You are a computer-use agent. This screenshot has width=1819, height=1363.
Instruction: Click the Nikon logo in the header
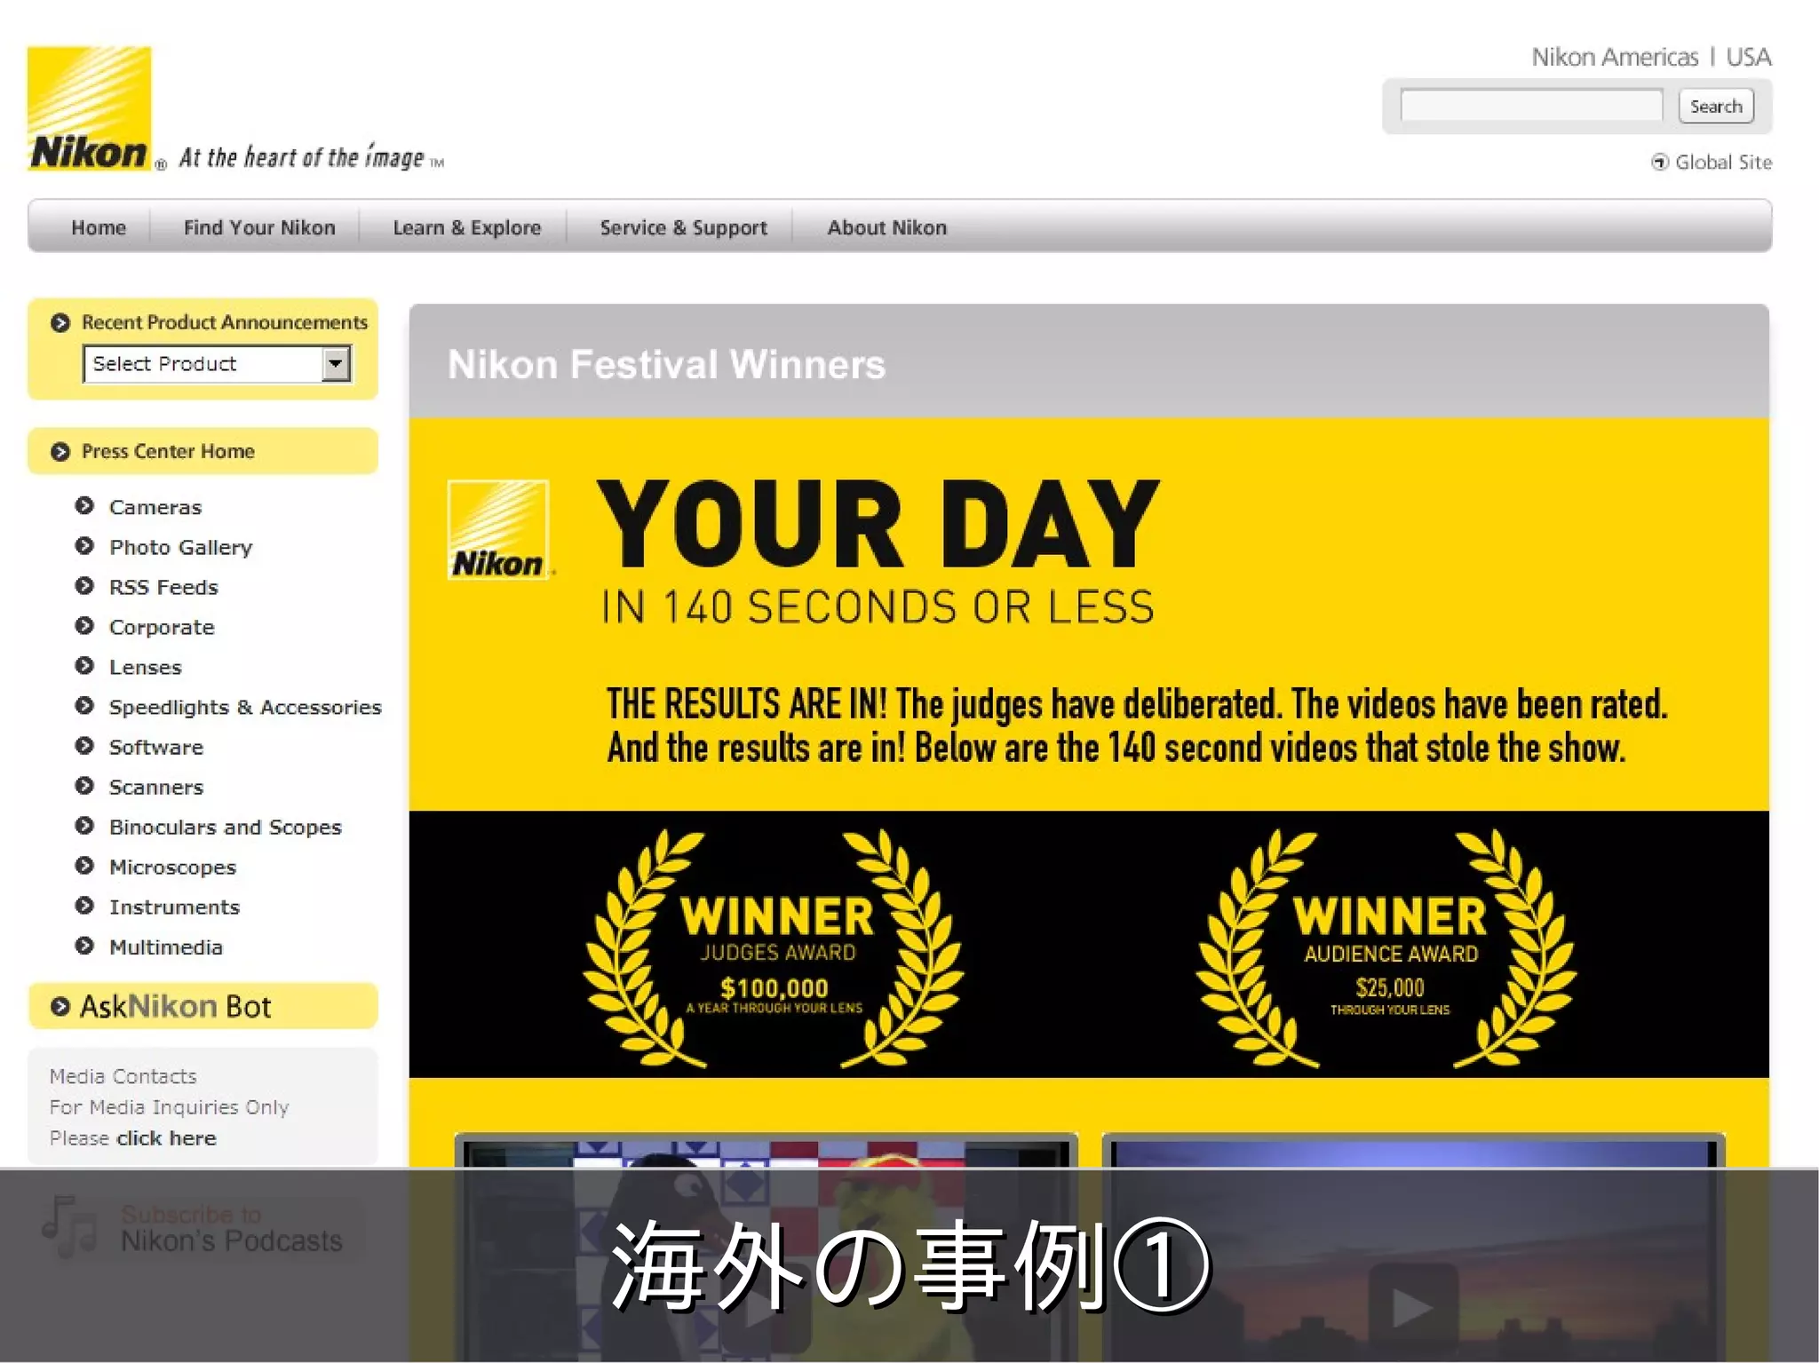[x=89, y=108]
